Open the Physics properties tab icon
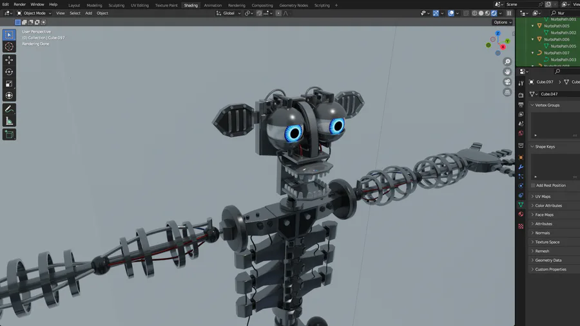Viewport: 580px width, 326px height. coord(521,186)
